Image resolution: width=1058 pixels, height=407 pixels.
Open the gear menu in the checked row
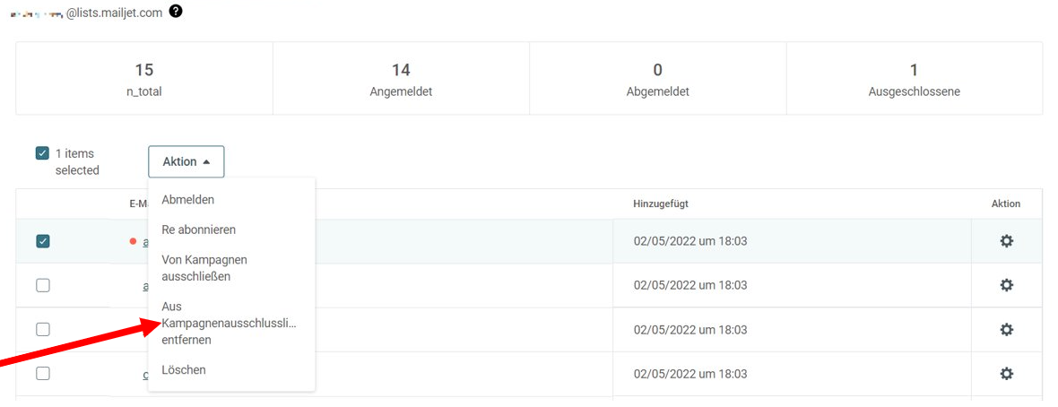tap(1006, 241)
